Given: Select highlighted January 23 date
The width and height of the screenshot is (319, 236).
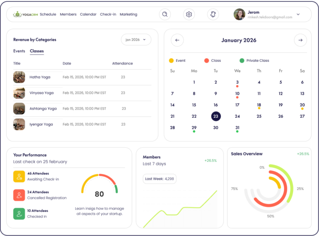Looking at the screenshot, I should [216, 116].
